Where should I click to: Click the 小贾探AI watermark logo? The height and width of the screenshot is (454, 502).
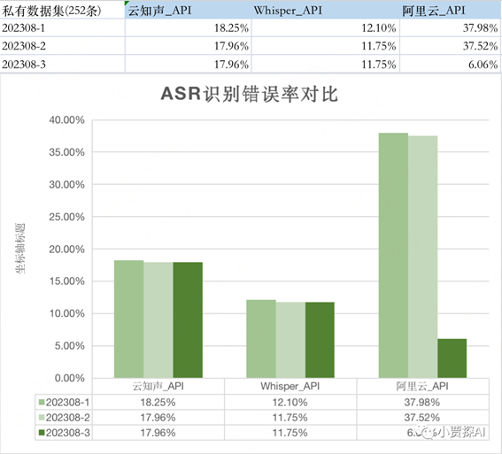(453, 432)
